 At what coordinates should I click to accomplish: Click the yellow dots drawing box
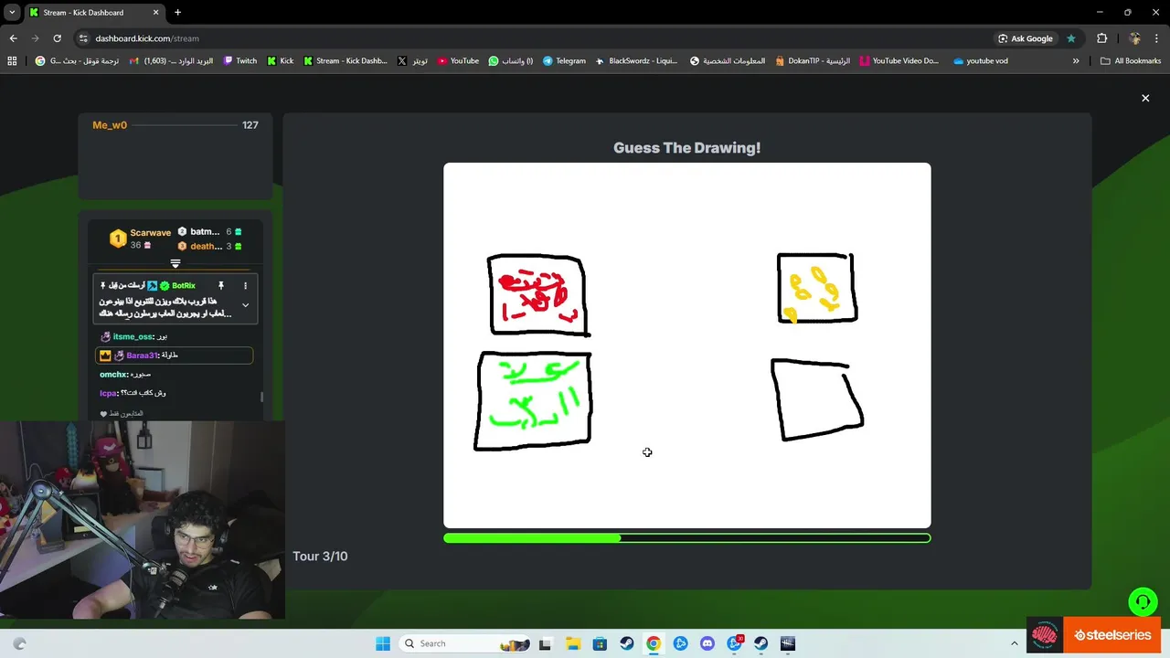coord(817,288)
